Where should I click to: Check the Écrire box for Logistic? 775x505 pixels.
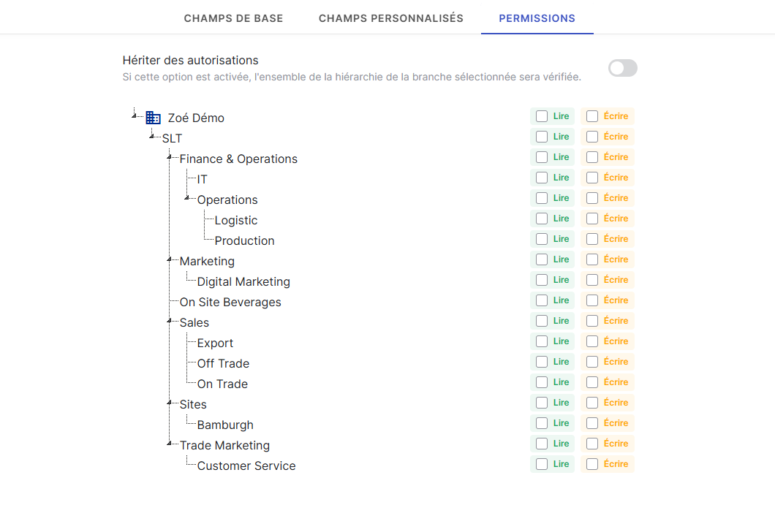[x=592, y=219]
